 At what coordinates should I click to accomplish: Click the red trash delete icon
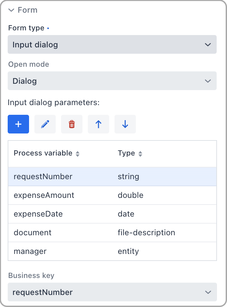[72, 124]
